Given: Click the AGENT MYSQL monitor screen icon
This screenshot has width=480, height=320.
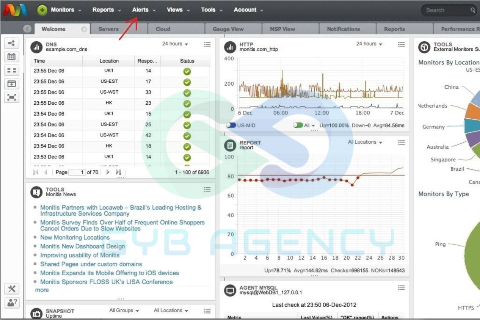Looking at the screenshot, I should point(230,290).
